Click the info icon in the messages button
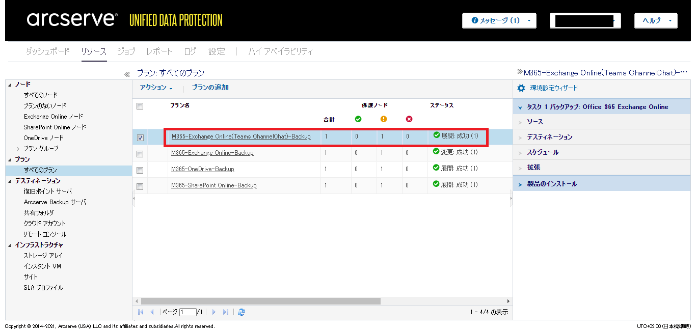The height and width of the screenshot is (331, 696). click(x=475, y=20)
